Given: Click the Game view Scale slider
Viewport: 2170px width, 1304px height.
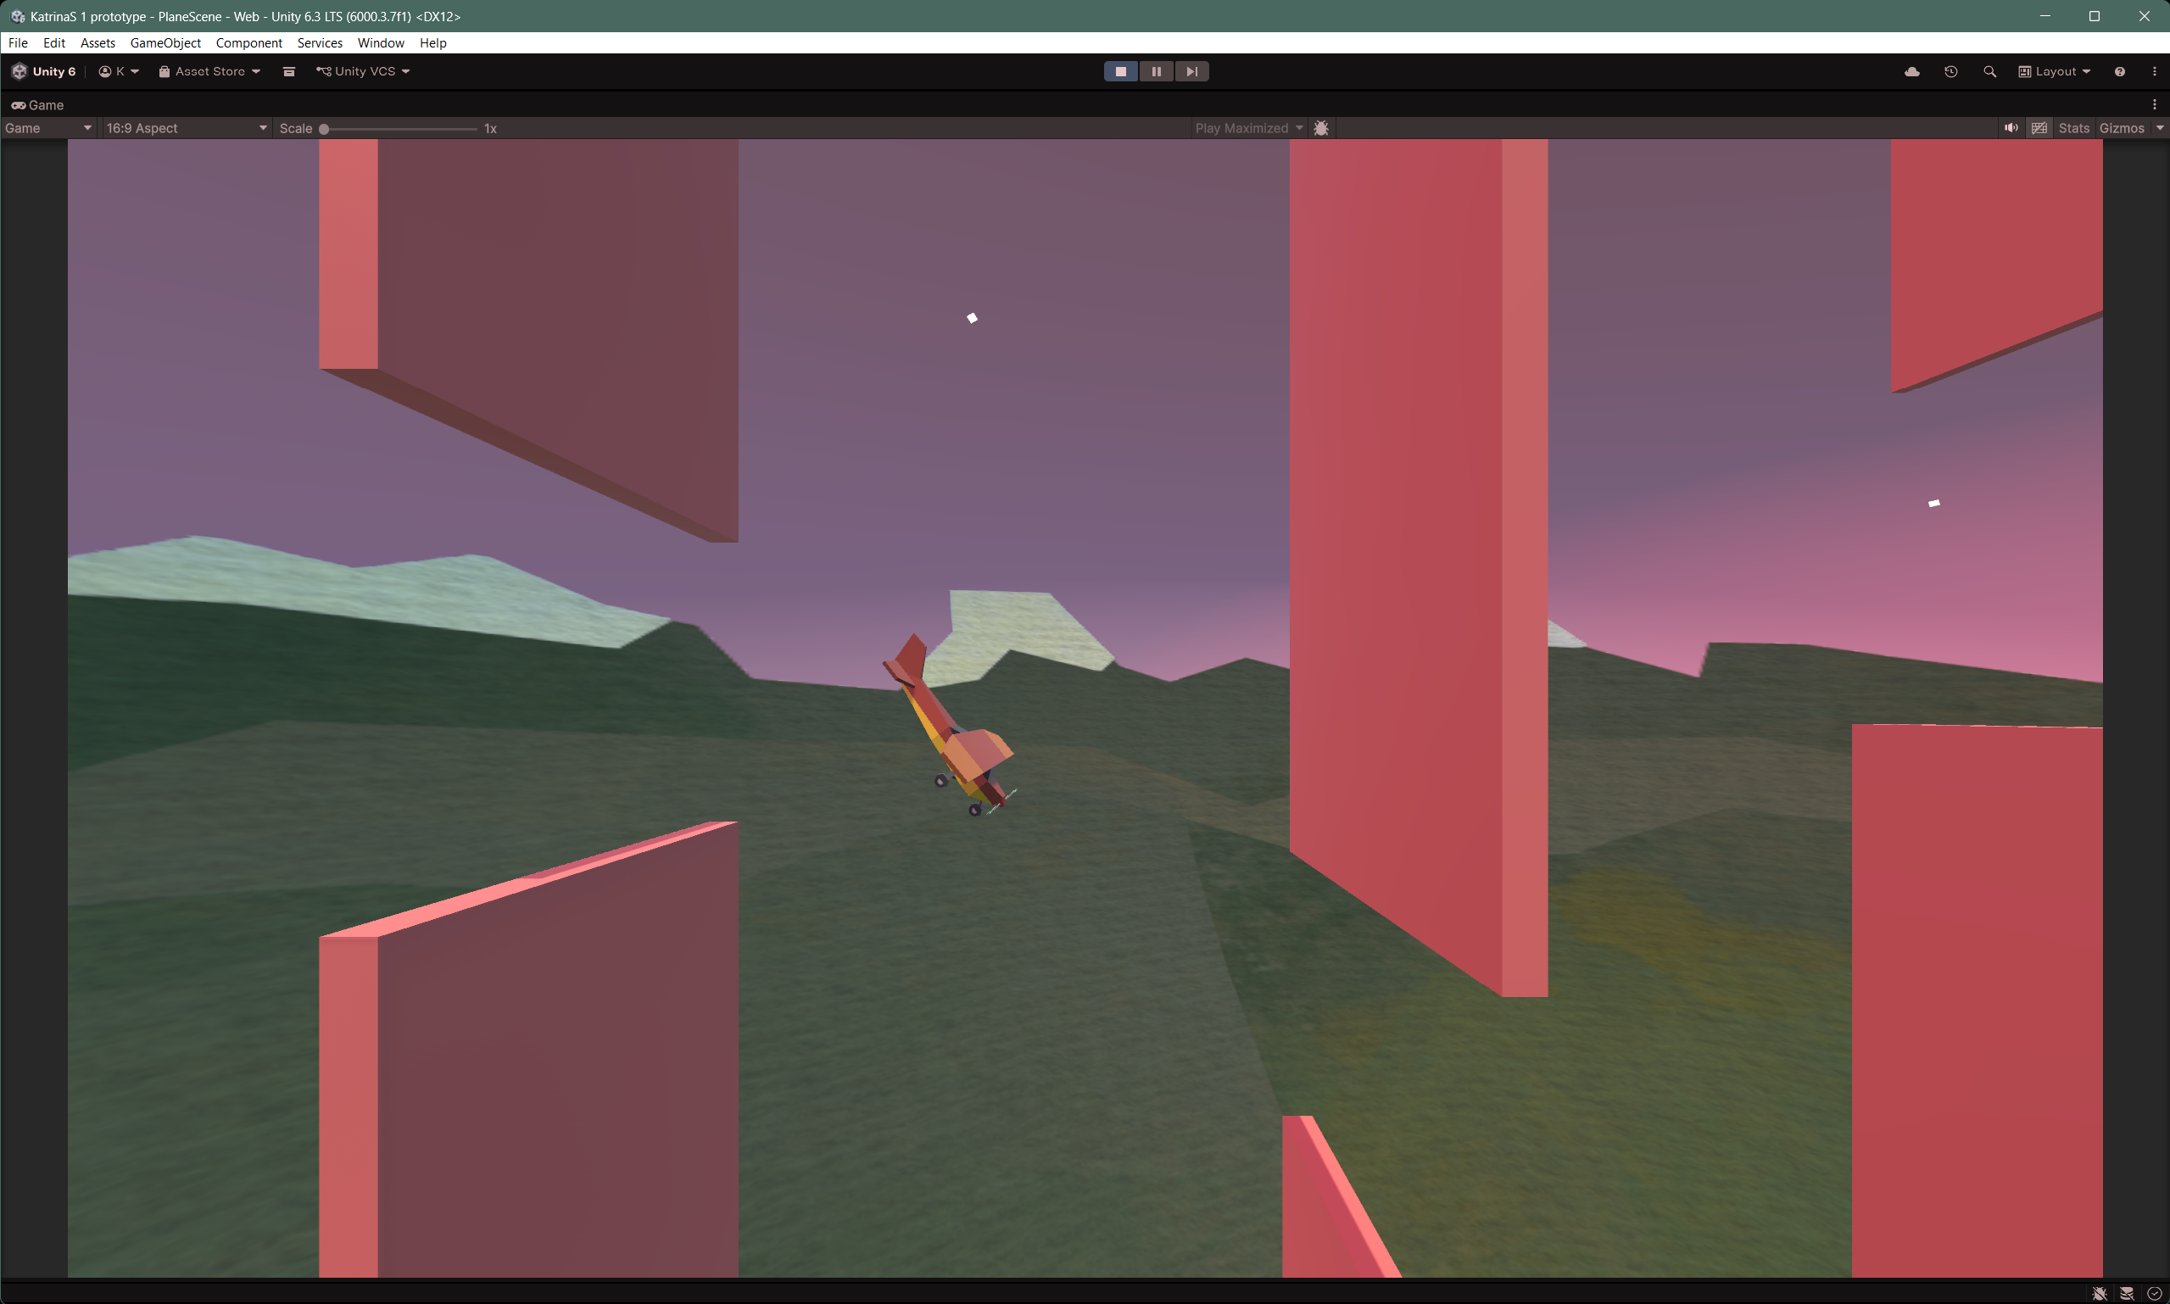Looking at the screenshot, I should (x=400, y=128).
